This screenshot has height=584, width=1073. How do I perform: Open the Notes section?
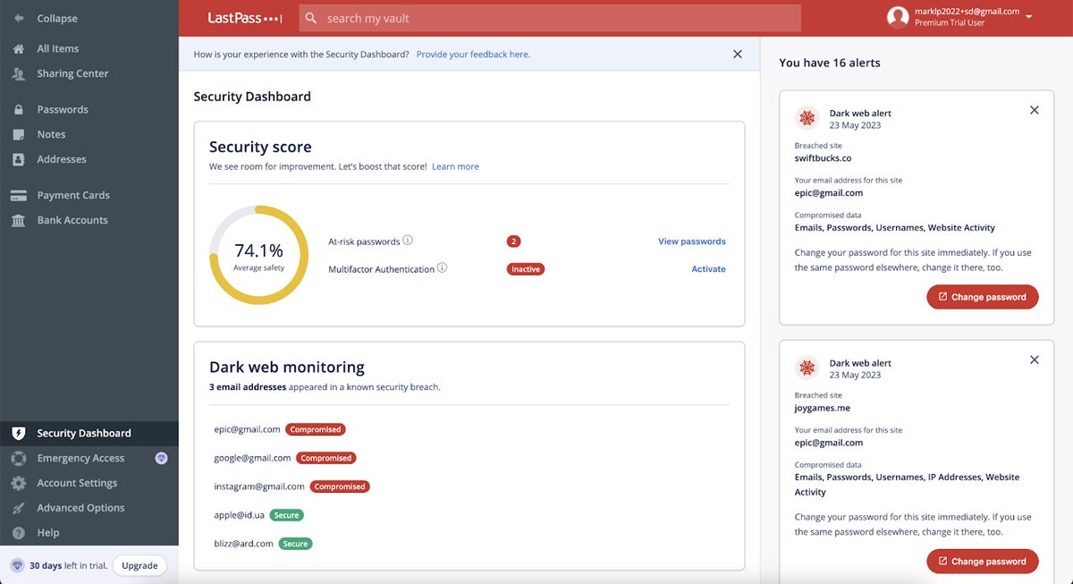(x=51, y=135)
